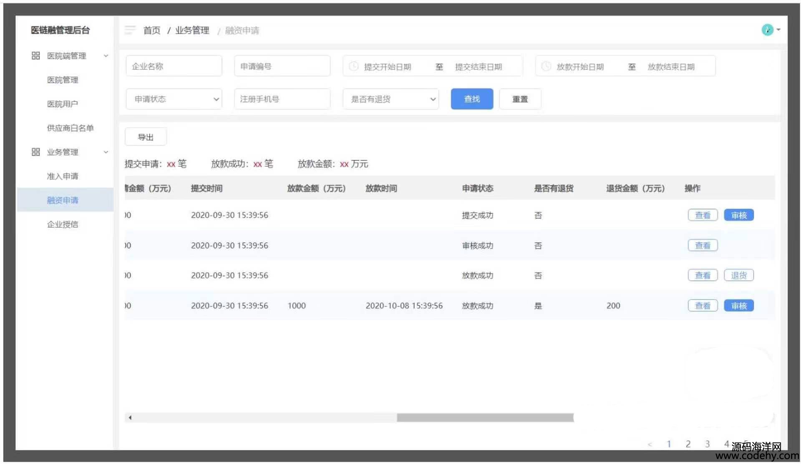Screen dimensions: 801x464
Task: Click 审核 in the row with 放款金额 1000
Action: 739,306
